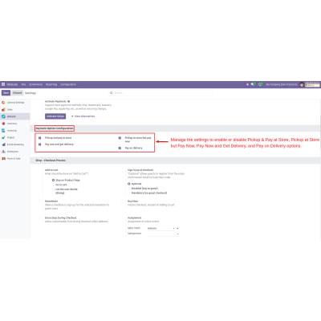Click the notification bug icon in navbar

(x=247, y=84)
